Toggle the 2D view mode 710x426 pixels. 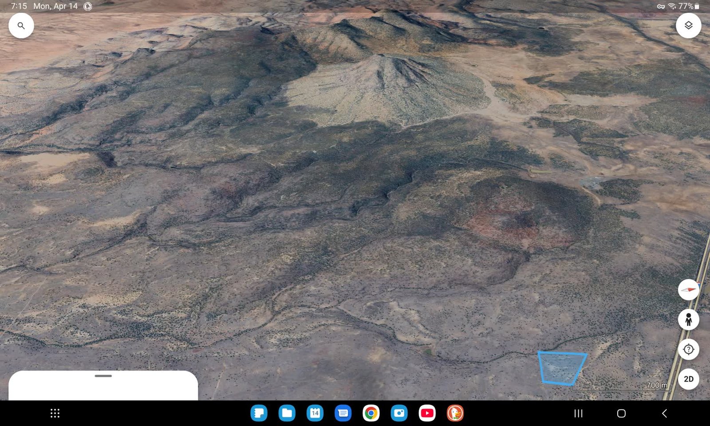click(x=688, y=379)
